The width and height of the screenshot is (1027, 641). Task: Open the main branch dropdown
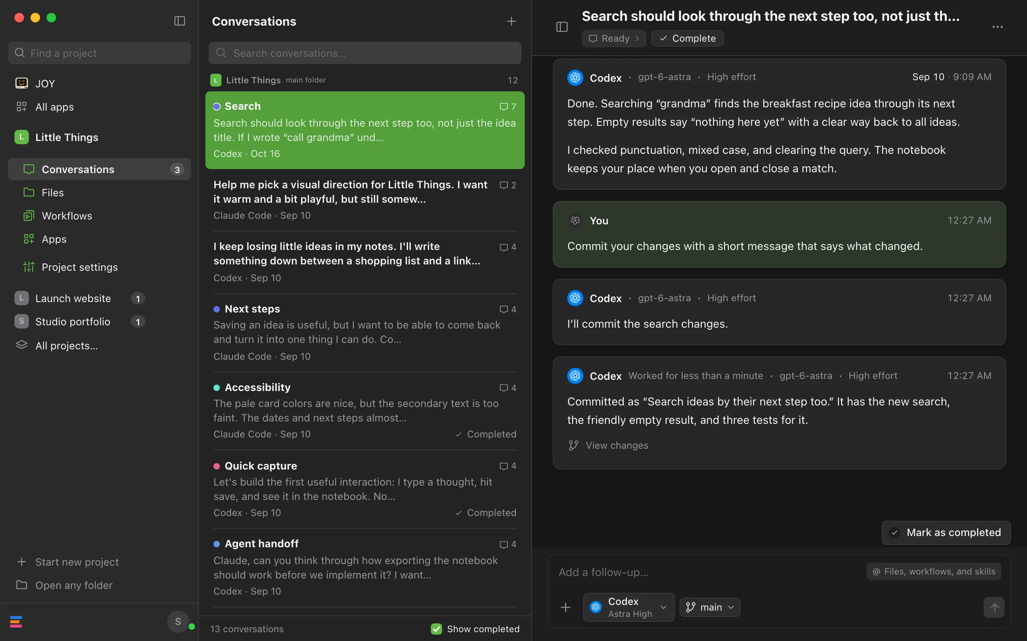[710, 607]
